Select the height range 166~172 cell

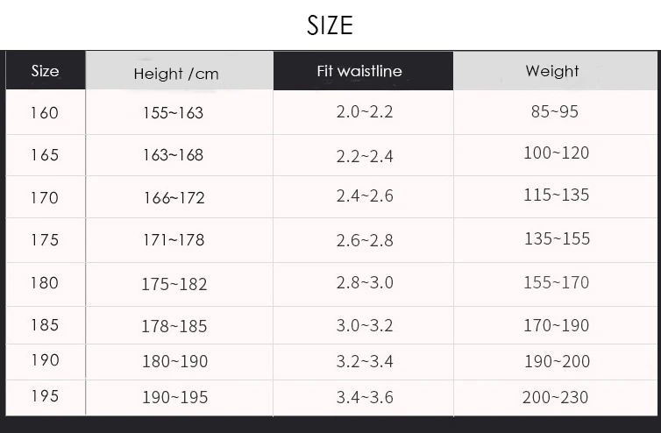pos(174,198)
